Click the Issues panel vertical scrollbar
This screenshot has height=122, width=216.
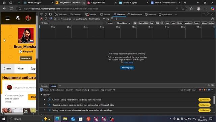214,100
